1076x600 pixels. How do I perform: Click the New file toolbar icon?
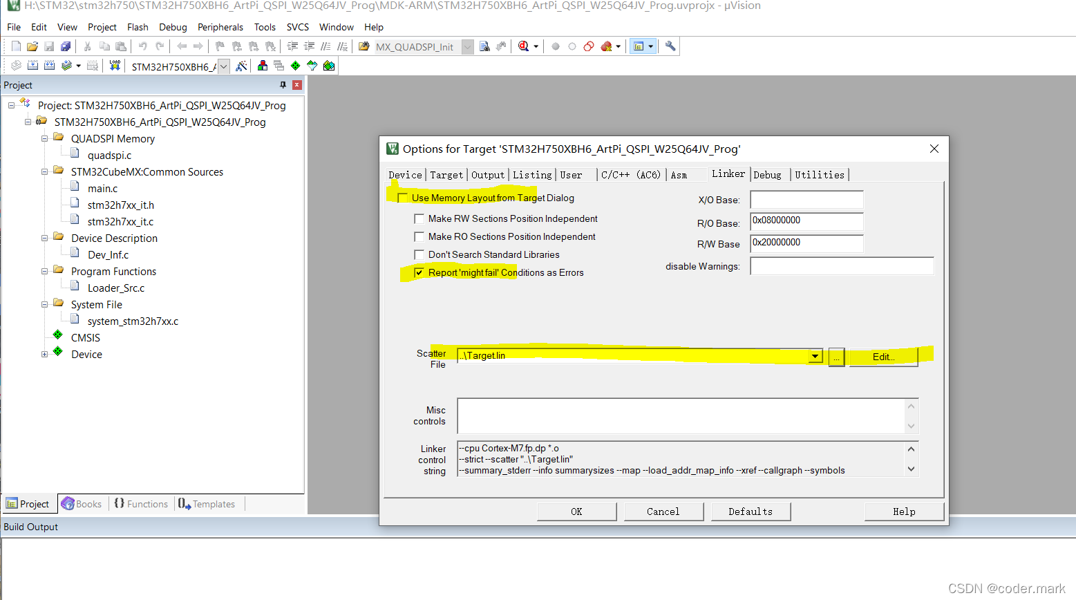pyautogui.click(x=16, y=46)
